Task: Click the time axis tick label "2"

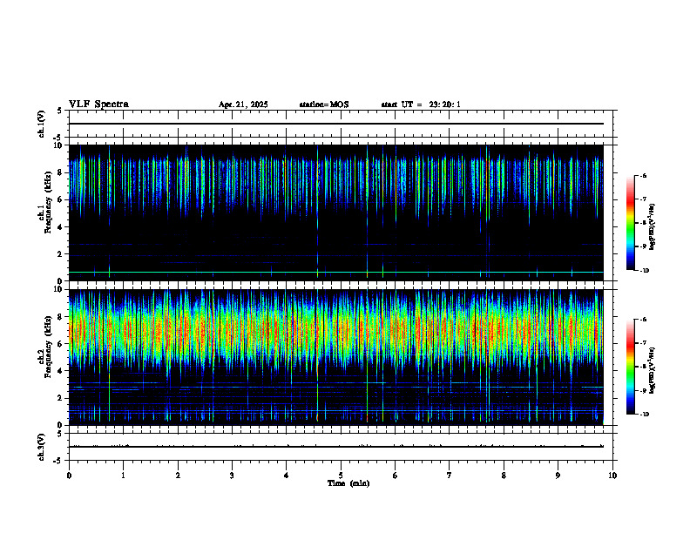Action: tap(178, 476)
